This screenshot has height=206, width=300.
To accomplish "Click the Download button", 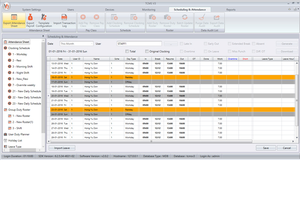I will (287, 51).
